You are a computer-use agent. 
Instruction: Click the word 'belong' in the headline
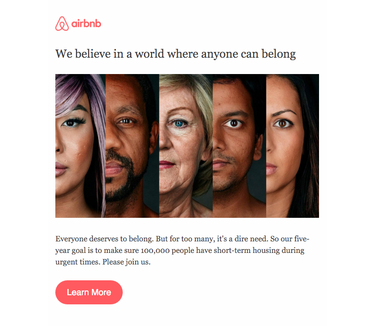pyautogui.click(x=279, y=54)
